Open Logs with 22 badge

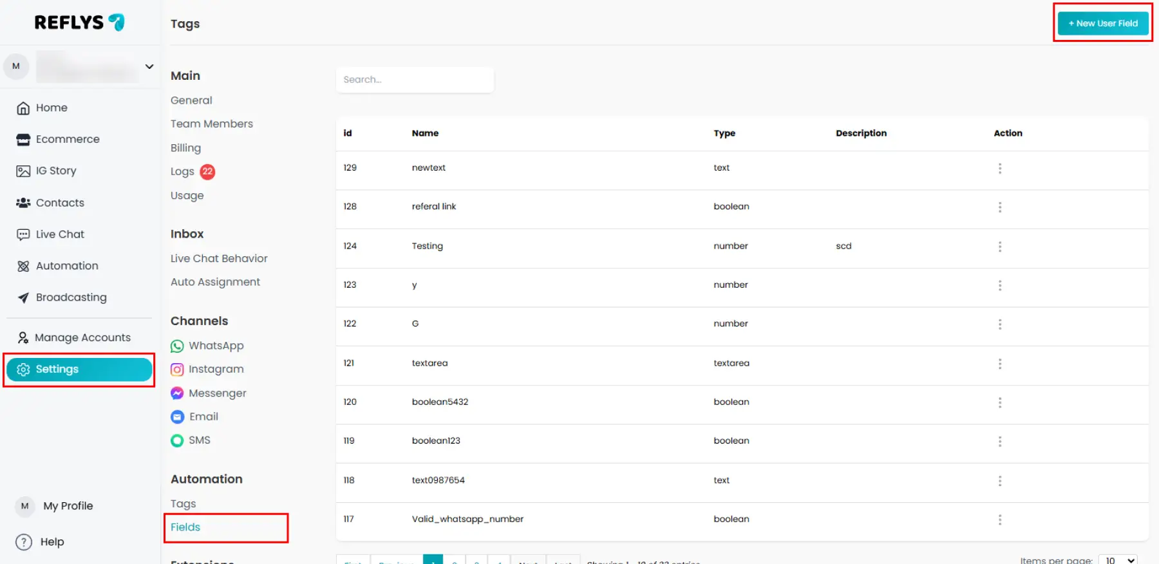click(183, 172)
